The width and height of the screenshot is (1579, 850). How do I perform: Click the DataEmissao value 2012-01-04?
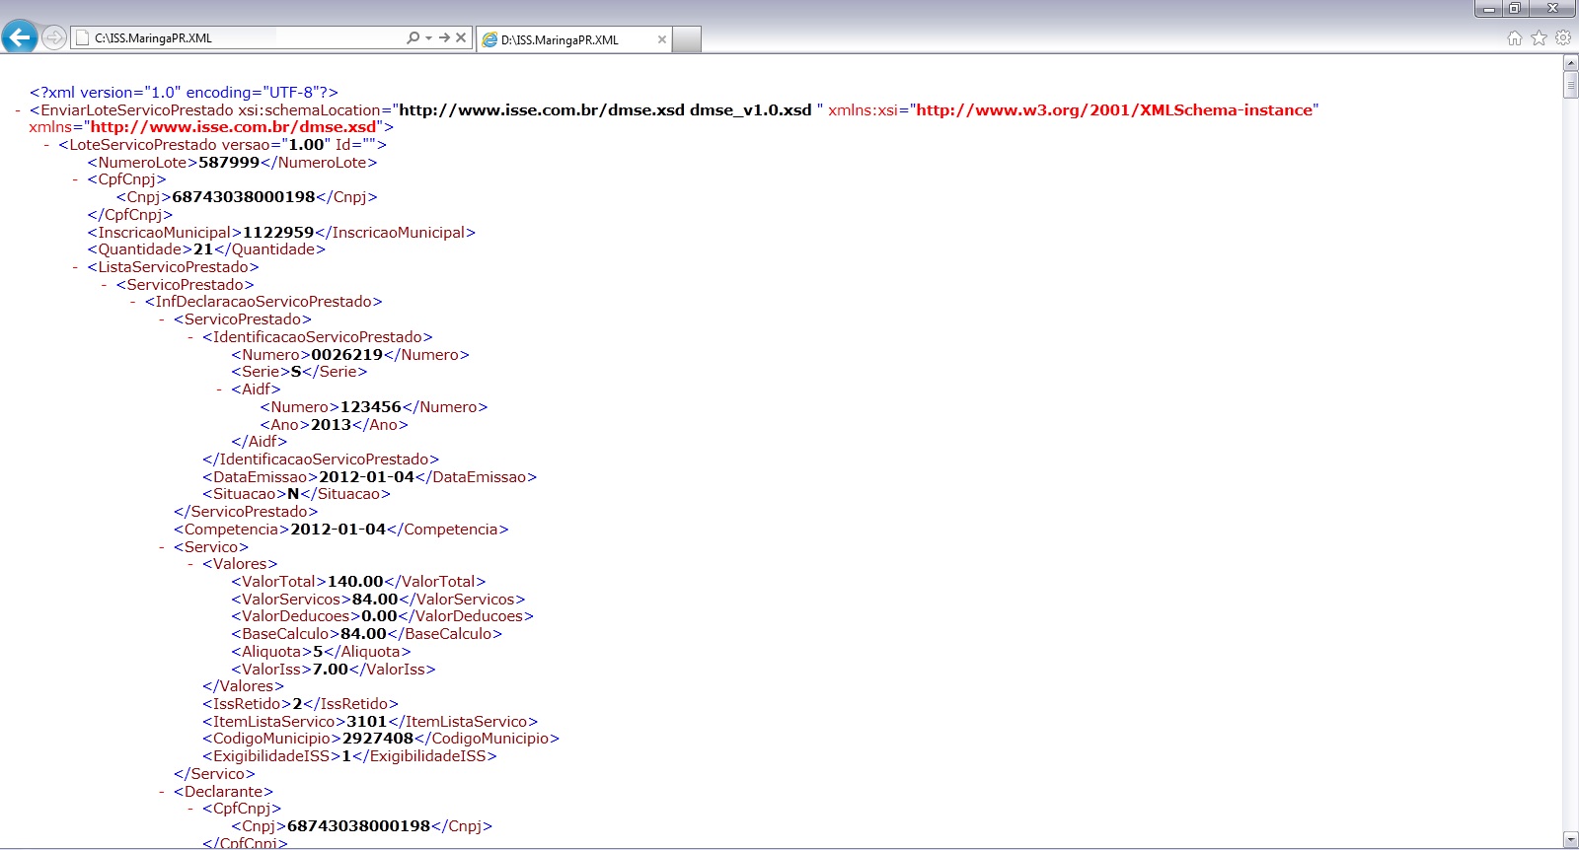pyautogui.click(x=367, y=477)
